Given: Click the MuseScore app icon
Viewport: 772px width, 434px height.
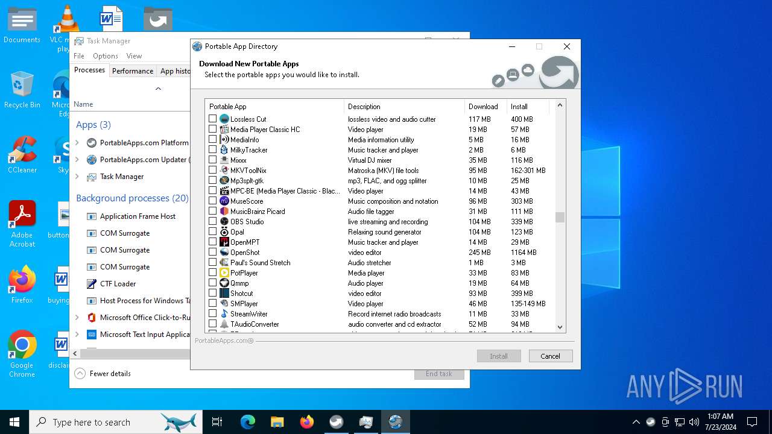Looking at the screenshot, I should pos(224,201).
